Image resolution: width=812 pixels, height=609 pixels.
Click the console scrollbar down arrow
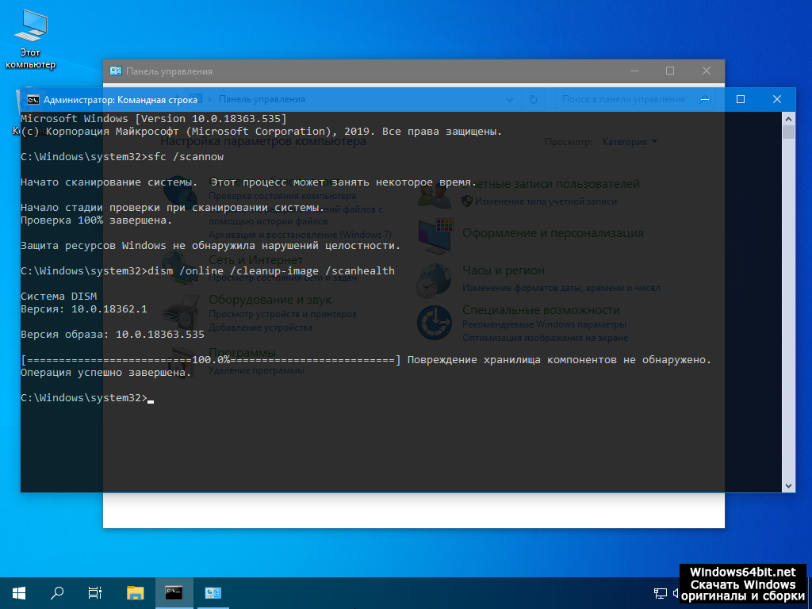788,485
